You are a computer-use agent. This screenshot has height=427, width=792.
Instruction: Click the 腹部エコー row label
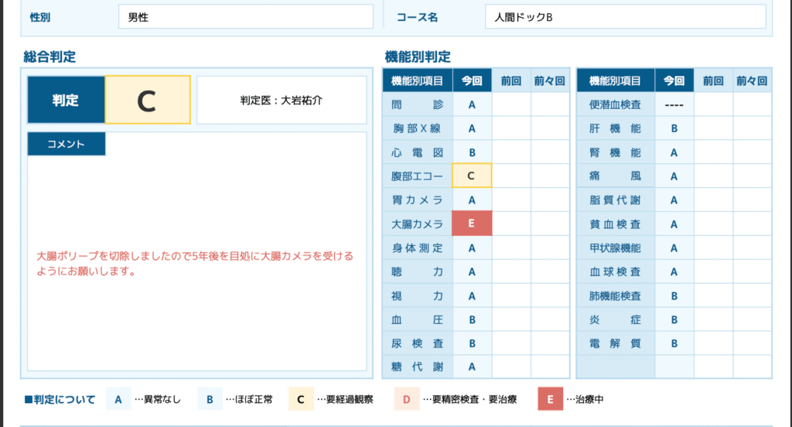pos(417,176)
